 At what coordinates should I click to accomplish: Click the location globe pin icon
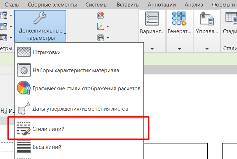(x=100, y=16)
